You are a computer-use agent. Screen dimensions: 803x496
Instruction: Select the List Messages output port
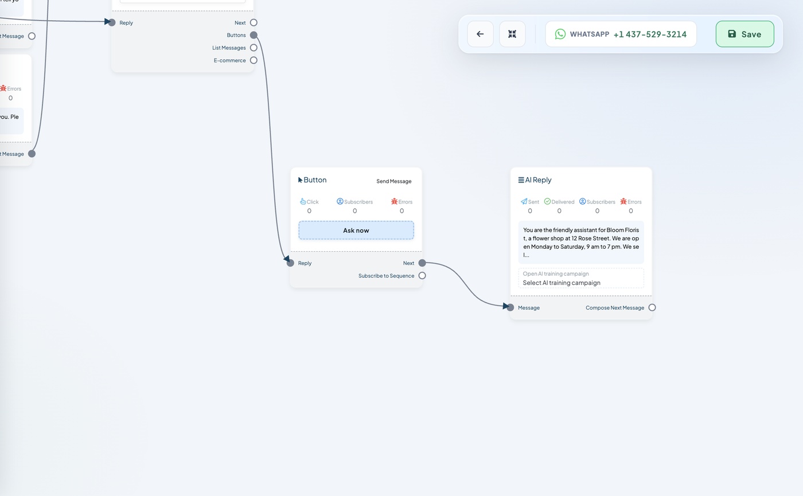(254, 48)
